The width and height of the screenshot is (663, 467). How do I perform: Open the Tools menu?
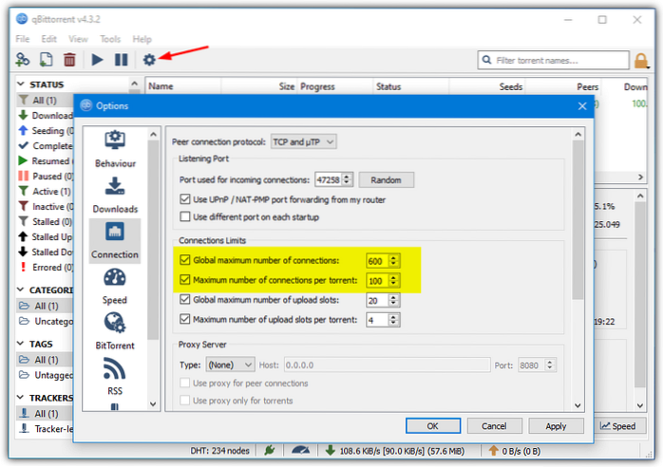coord(110,39)
